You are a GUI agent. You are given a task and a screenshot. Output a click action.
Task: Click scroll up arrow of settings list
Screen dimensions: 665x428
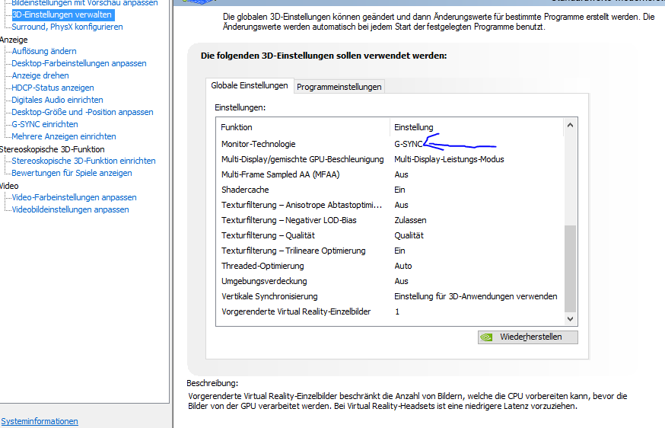pyautogui.click(x=571, y=125)
